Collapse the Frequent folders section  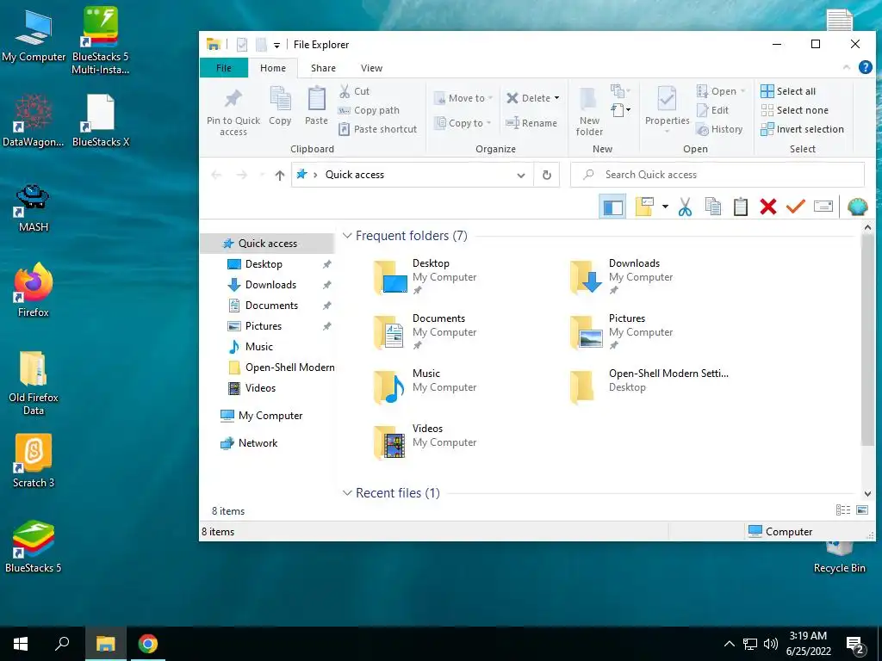(x=347, y=236)
